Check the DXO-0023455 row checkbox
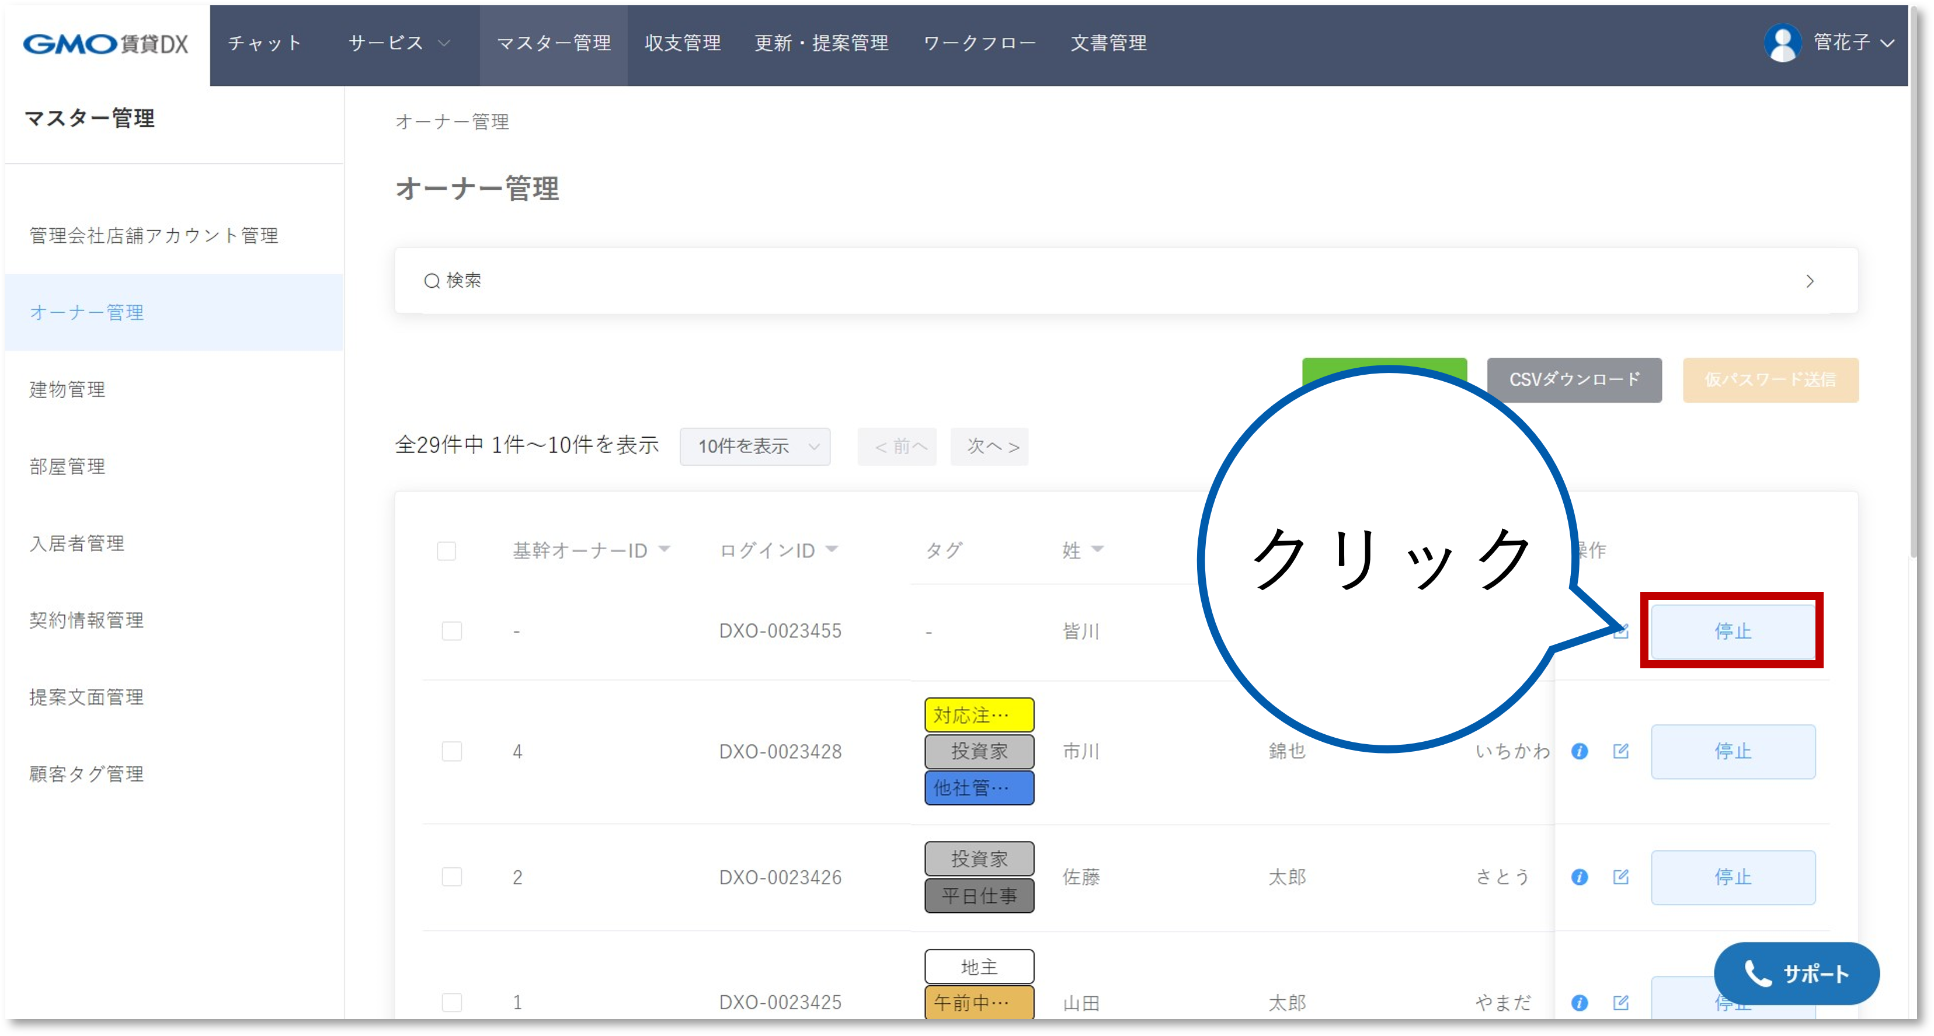The image size is (1934, 1036). [x=452, y=631]
